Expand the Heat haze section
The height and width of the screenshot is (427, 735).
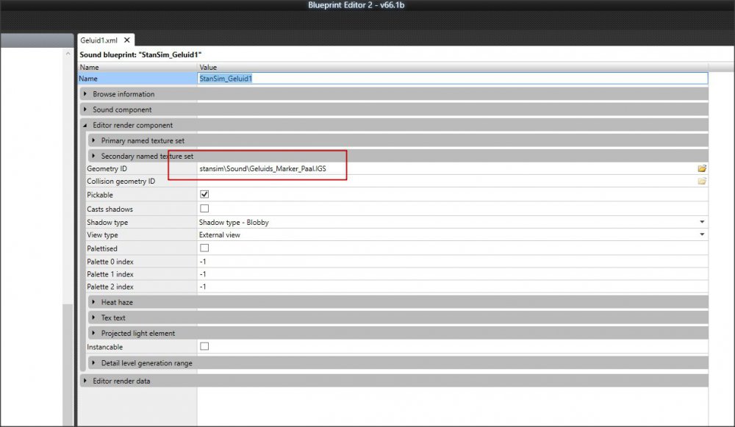[x=94, y=302]
